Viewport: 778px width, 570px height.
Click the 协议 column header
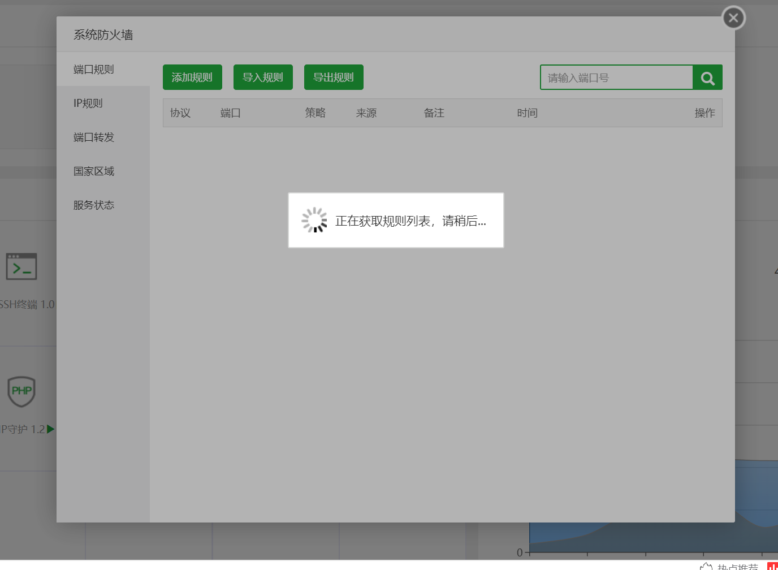pos(180,113)
